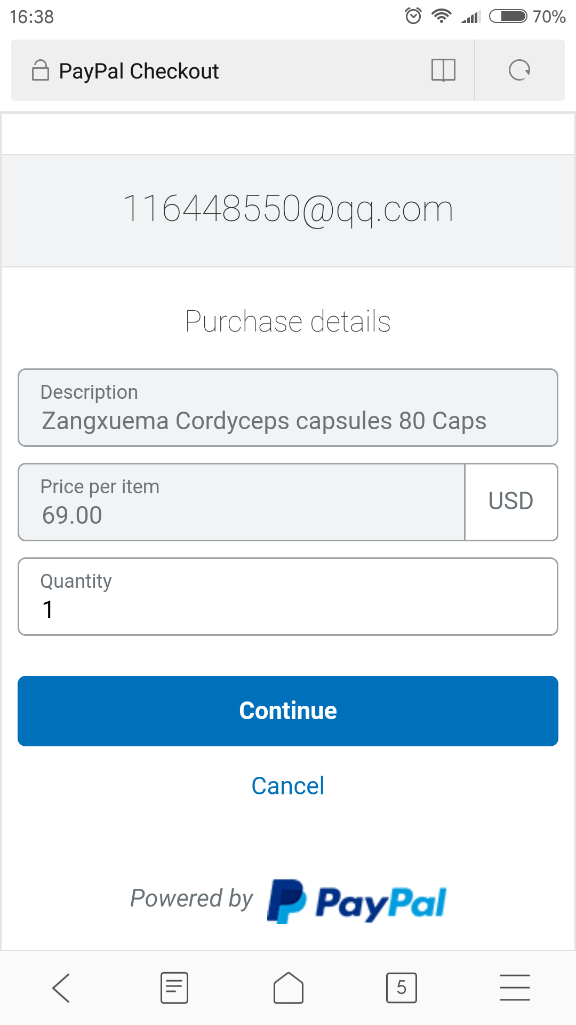Open the bookmarks page icon
The height and width of the screenshot is (1025, 576).
174,988
